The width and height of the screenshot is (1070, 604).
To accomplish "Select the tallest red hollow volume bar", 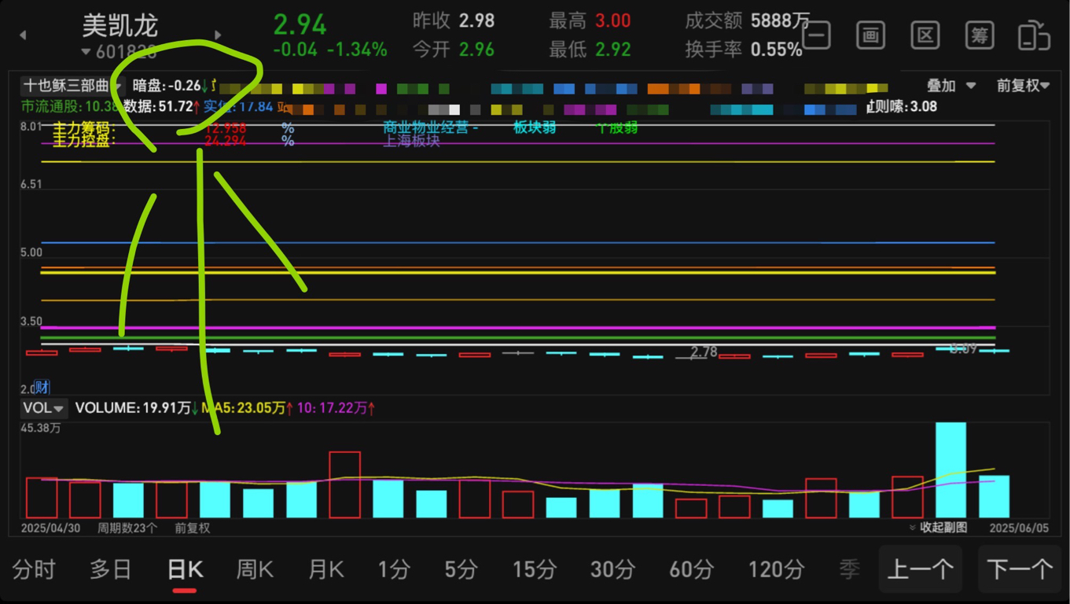I will pyautogui.click(x=344, y=484).
